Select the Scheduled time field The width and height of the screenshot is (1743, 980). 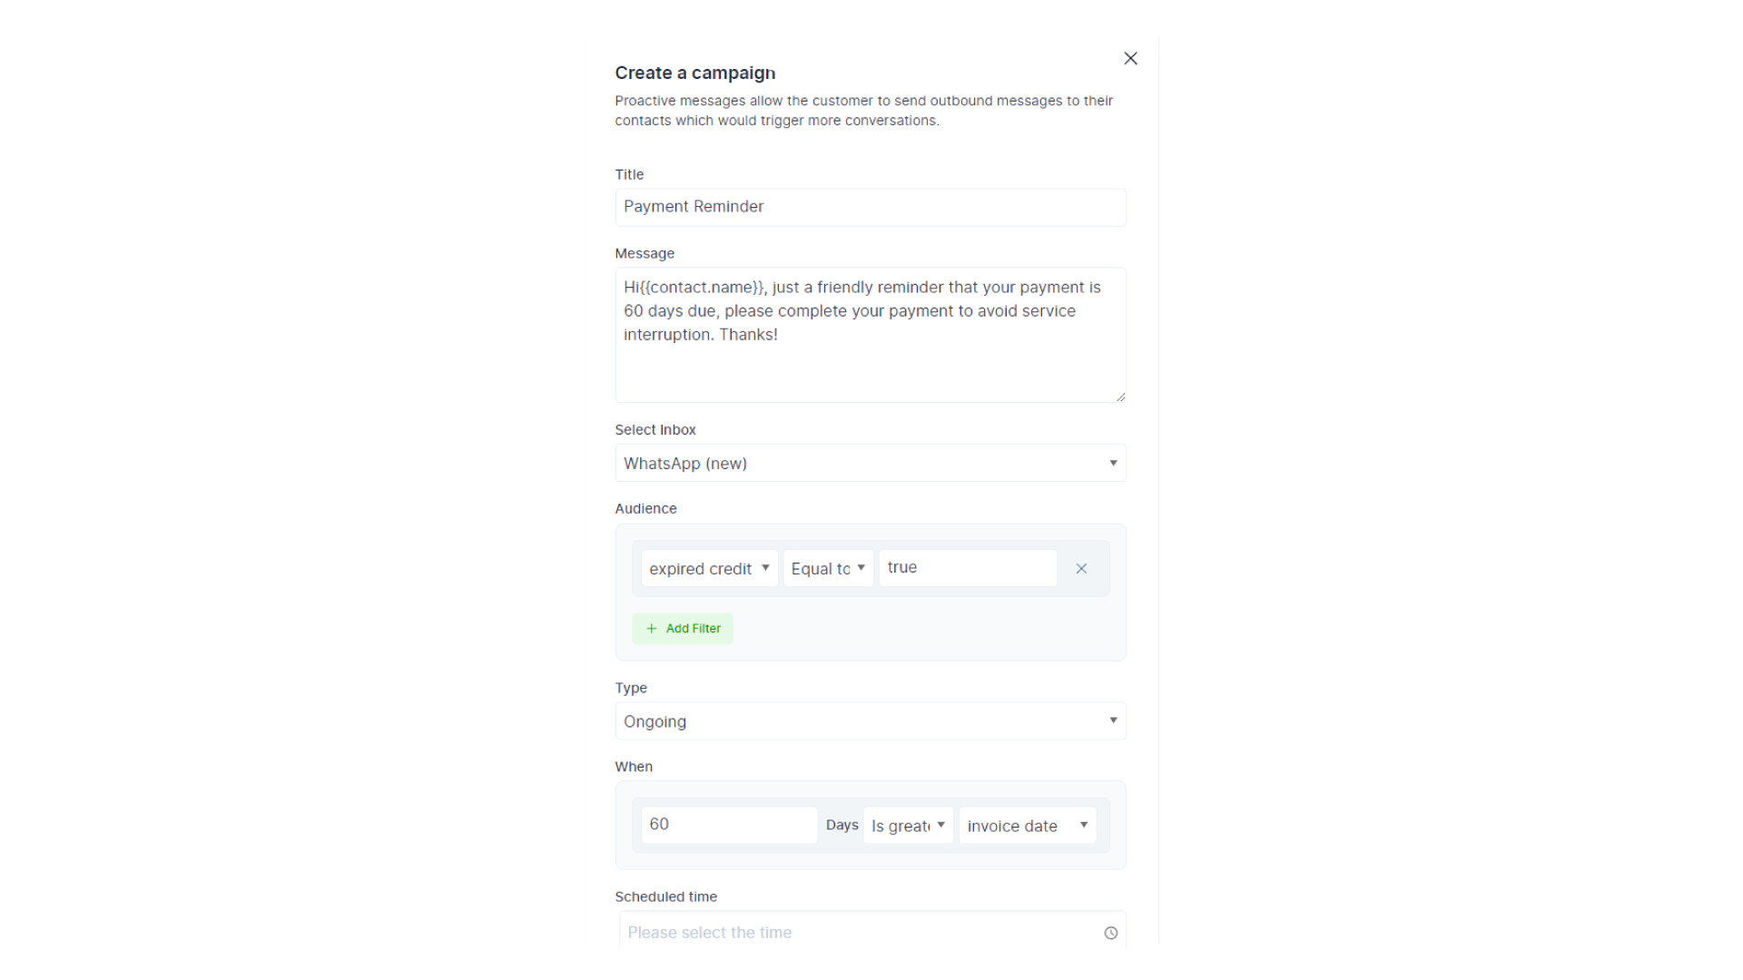coord(858,933)
